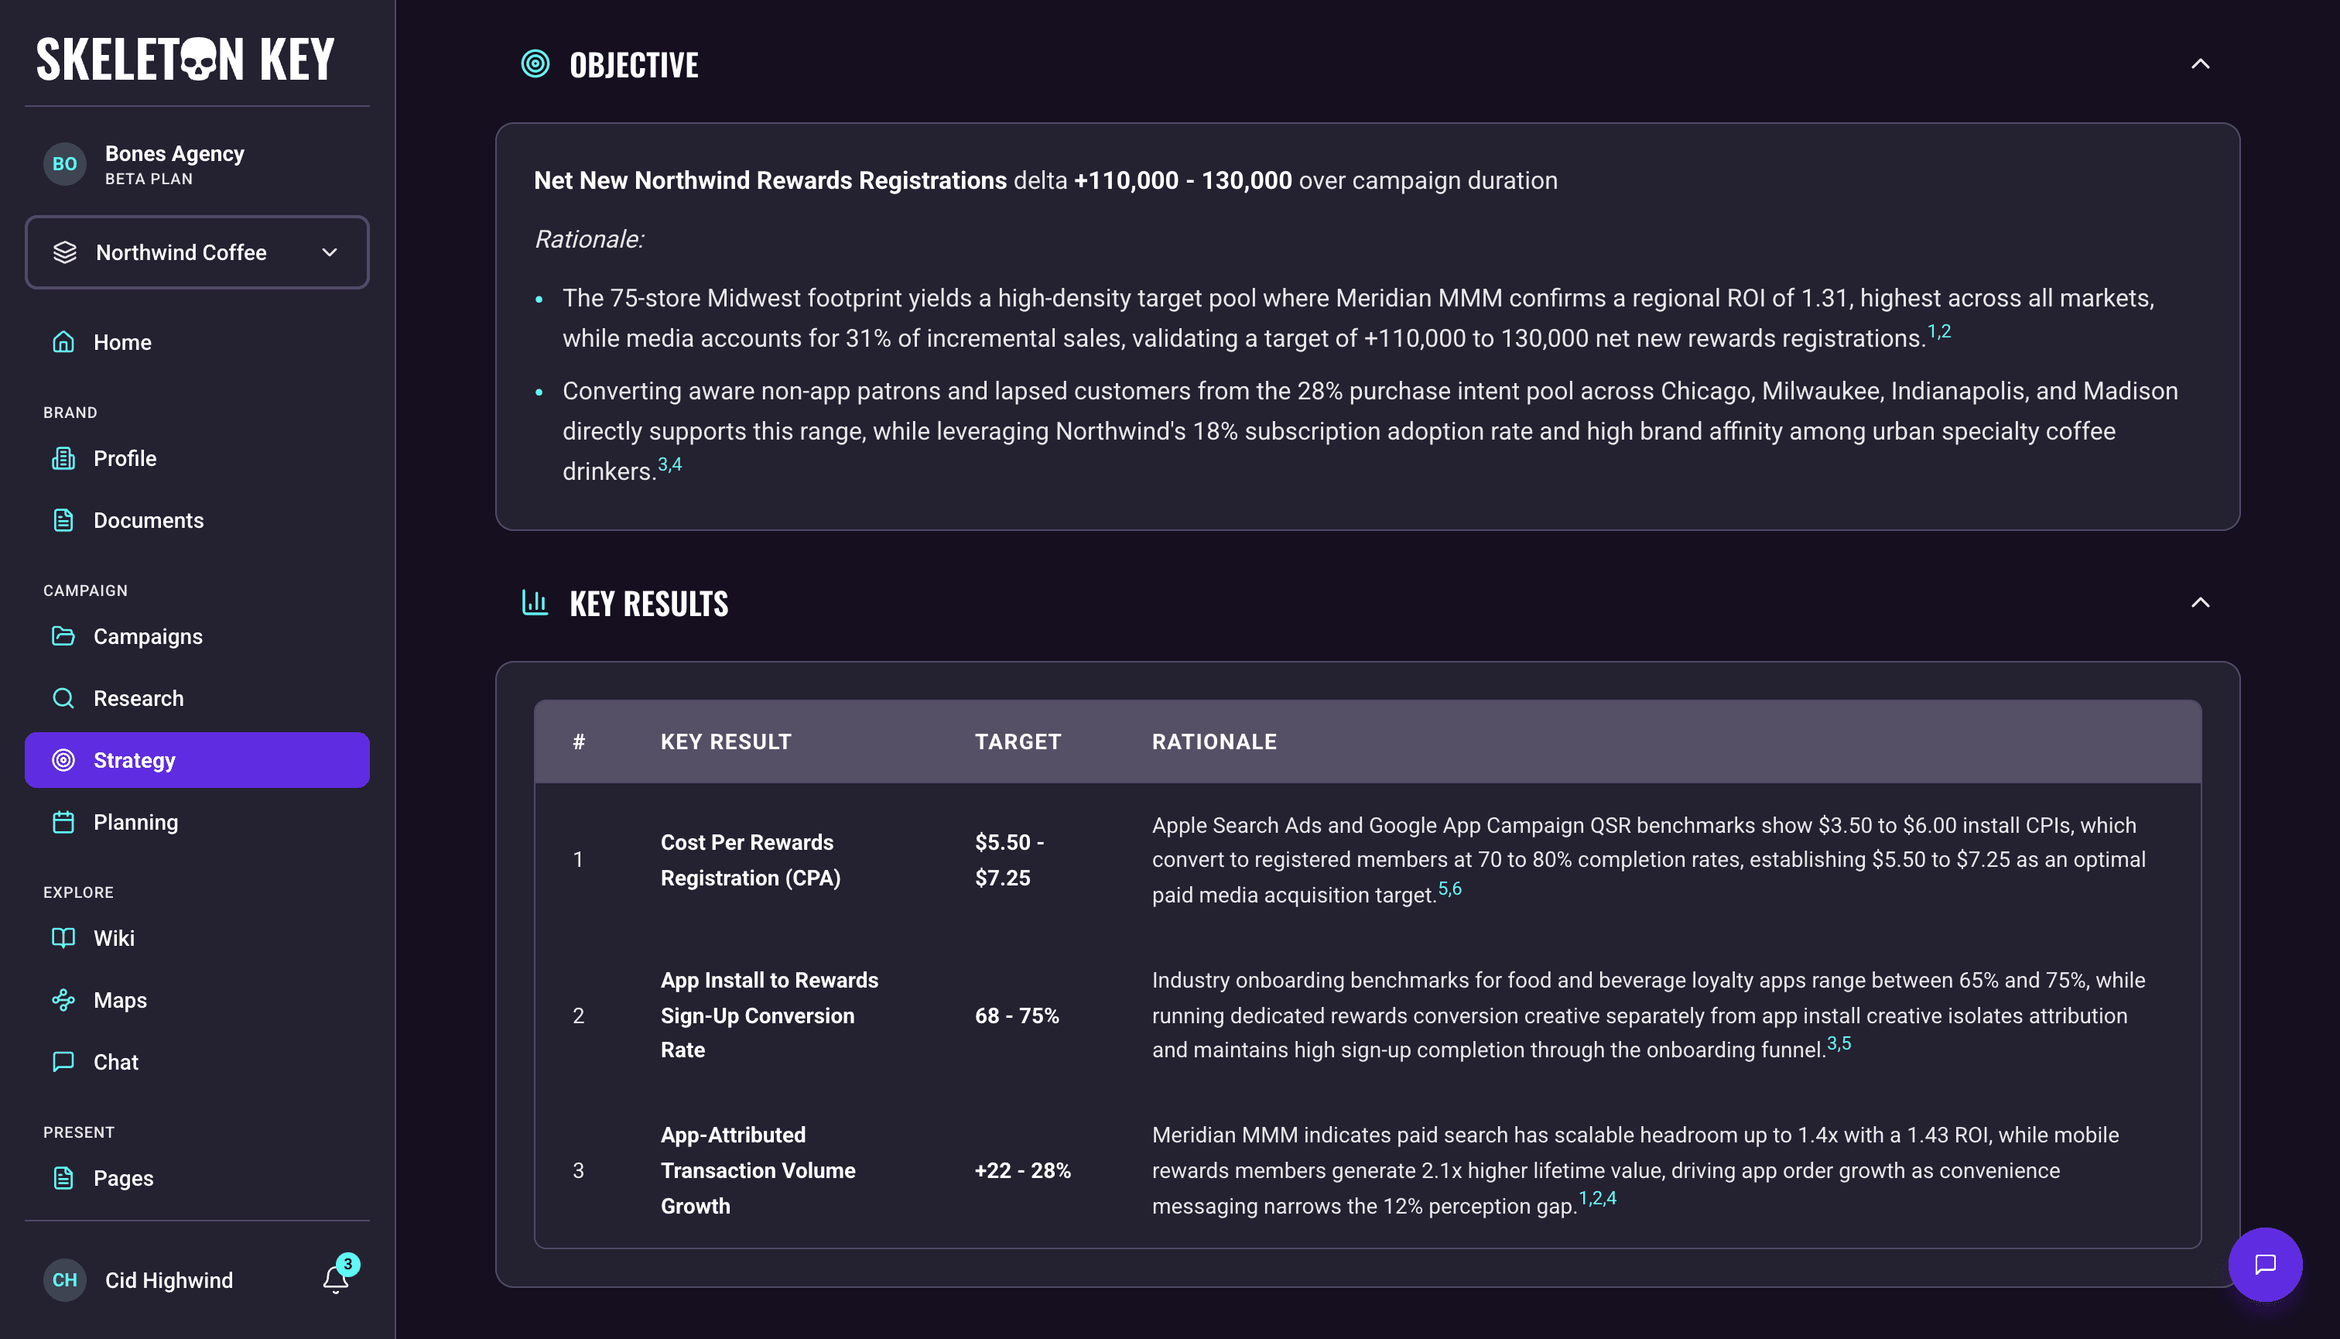Open the Chat page from the sidebar
Image resolution: width=2340 pixels, height=1339 pixels.
pos(197,1062)
